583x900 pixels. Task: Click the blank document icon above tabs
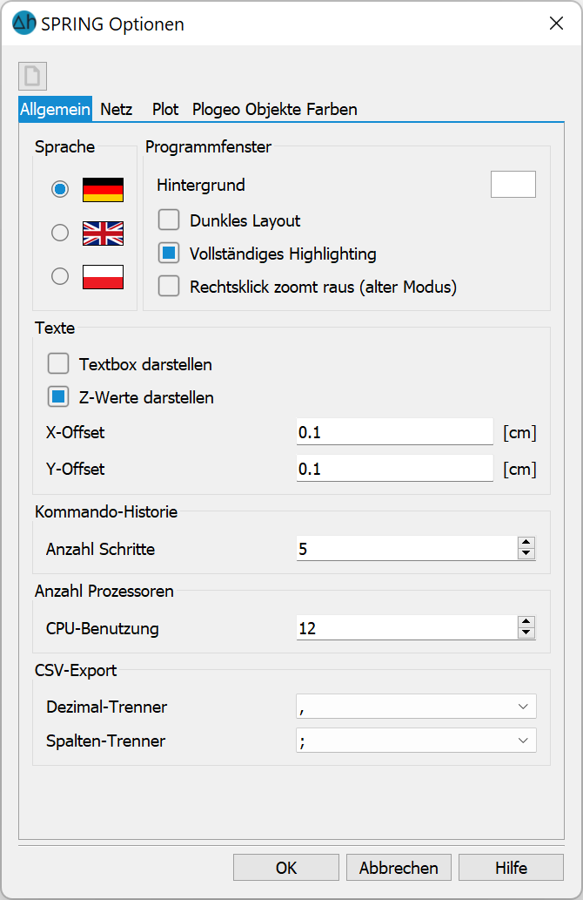[32, 76]
